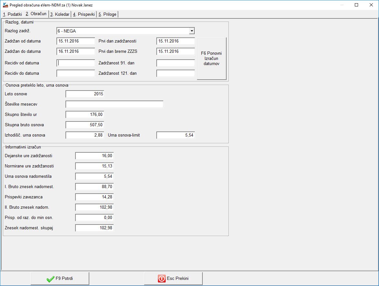Click the 'Informativni izračun' group title

click(x=23, y=147)
